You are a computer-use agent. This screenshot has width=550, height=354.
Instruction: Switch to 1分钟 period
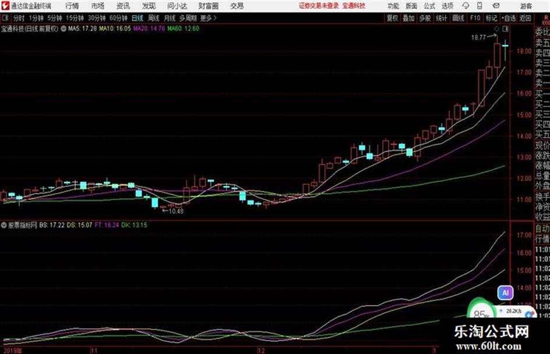[x=36, y=18]
